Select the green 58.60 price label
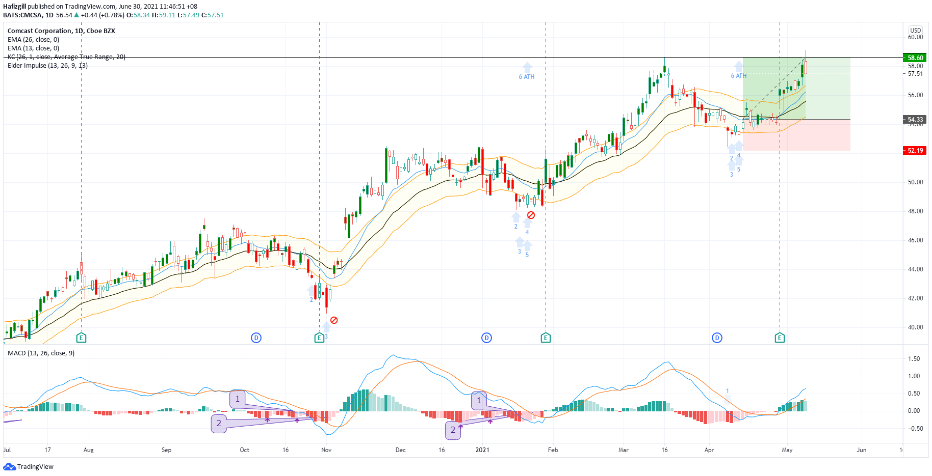 [x=915, y=58]
